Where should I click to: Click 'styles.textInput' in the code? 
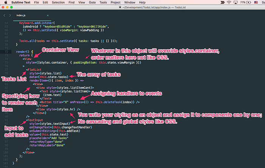pyautogui.click(x=55, y=124)
